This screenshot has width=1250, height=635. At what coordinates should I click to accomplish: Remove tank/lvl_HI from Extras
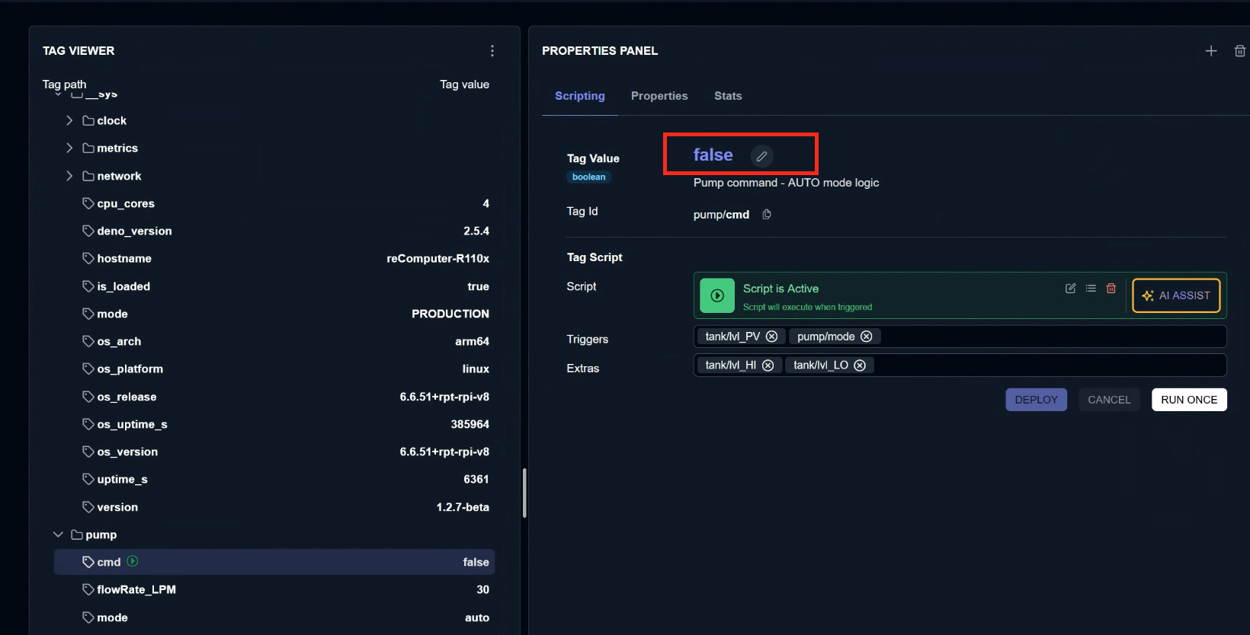[768, 365]
